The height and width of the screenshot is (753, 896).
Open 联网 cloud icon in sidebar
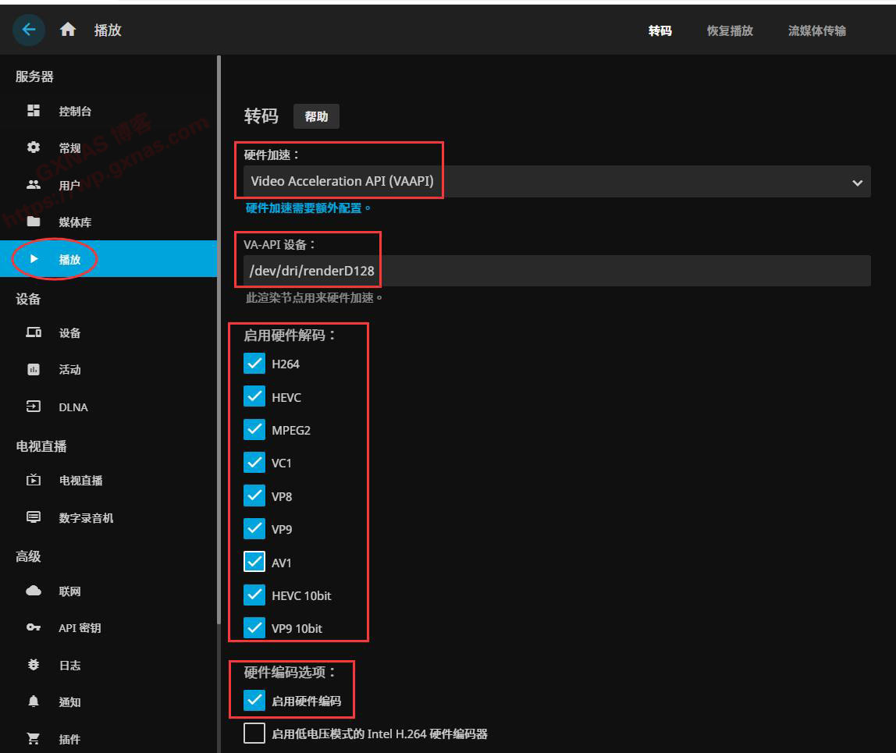coord(34,591)
